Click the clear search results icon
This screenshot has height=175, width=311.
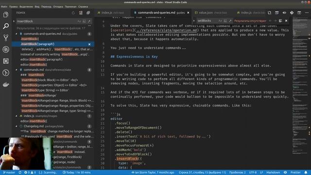point(81,13)
